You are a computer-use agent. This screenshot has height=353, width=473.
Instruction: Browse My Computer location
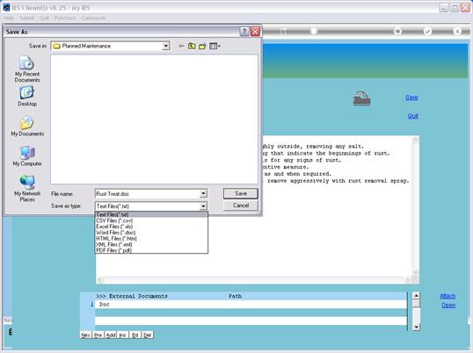coord(27,156)
